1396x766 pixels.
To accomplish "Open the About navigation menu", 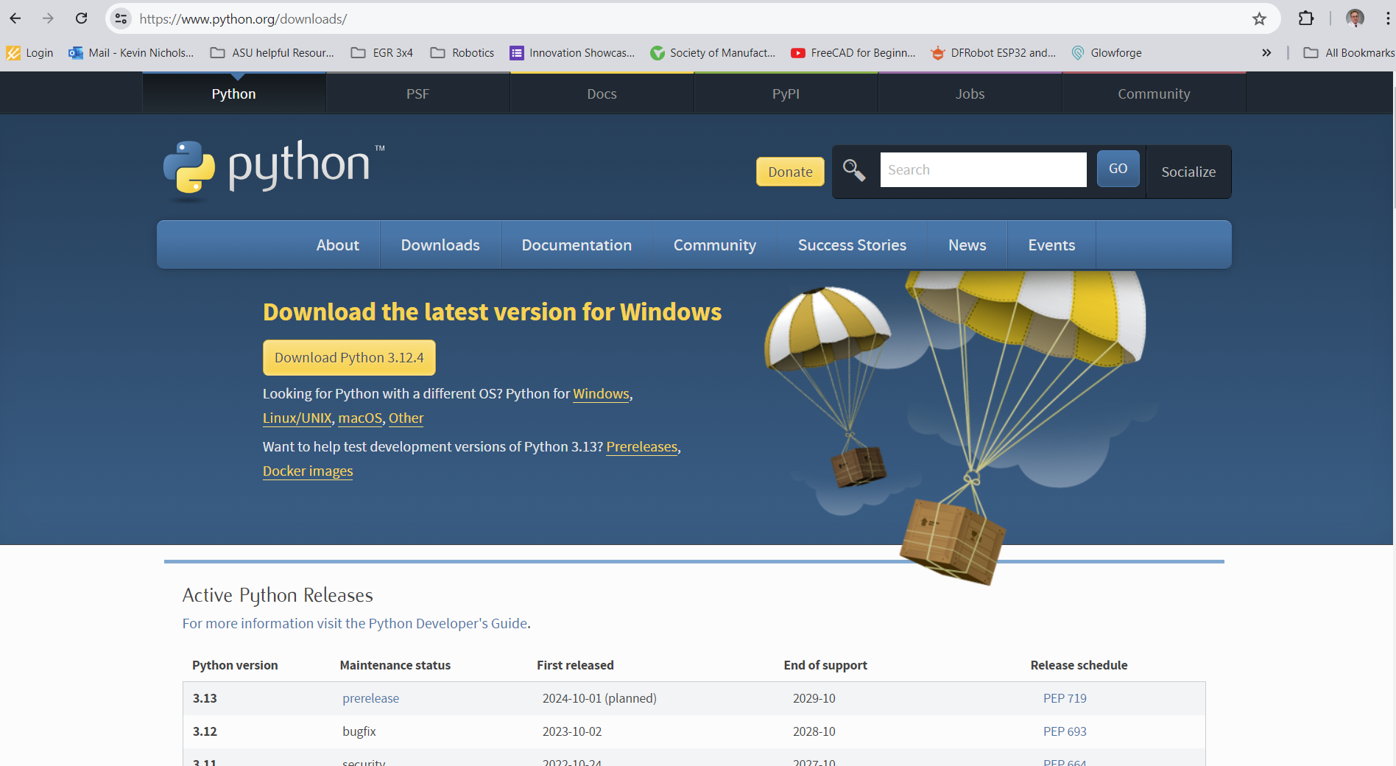I will pos(338,245).
